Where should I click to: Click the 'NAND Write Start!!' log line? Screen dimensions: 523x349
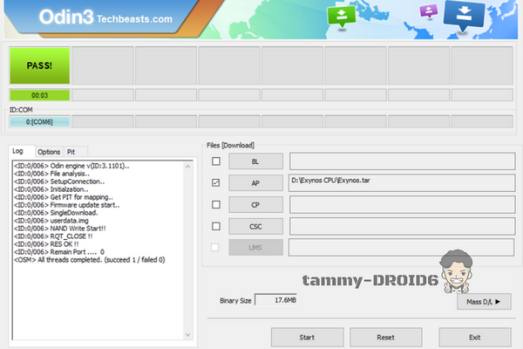coord(59,229)
